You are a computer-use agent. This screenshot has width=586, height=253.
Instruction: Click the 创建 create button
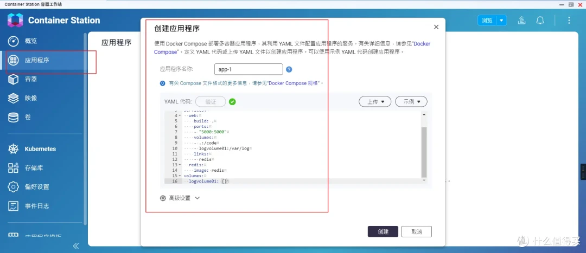point(383,231)
